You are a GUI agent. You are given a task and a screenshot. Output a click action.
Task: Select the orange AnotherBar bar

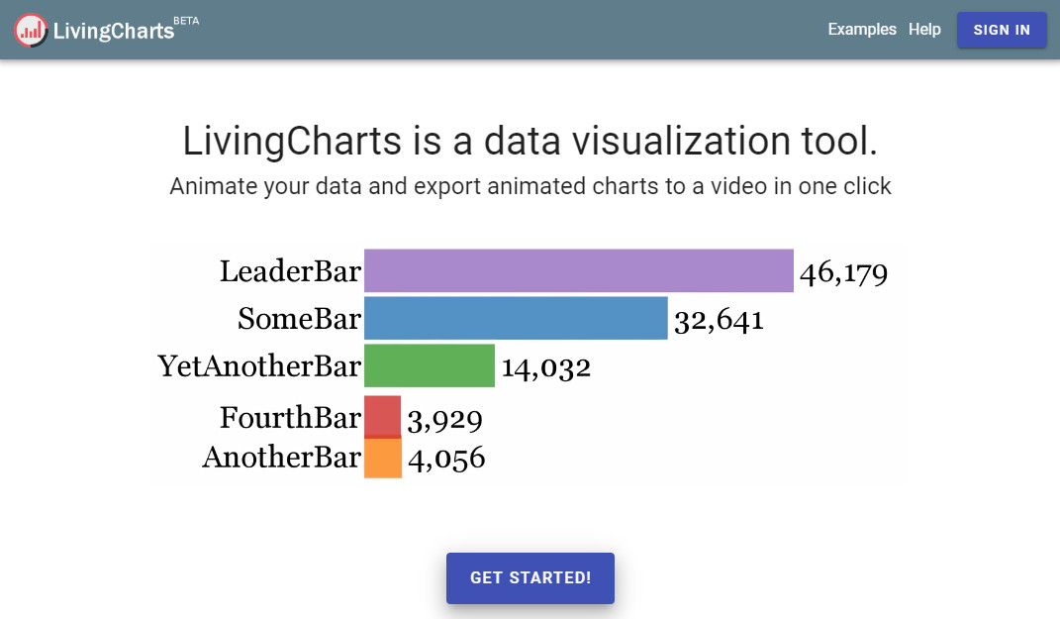click(x=383, y=458)
